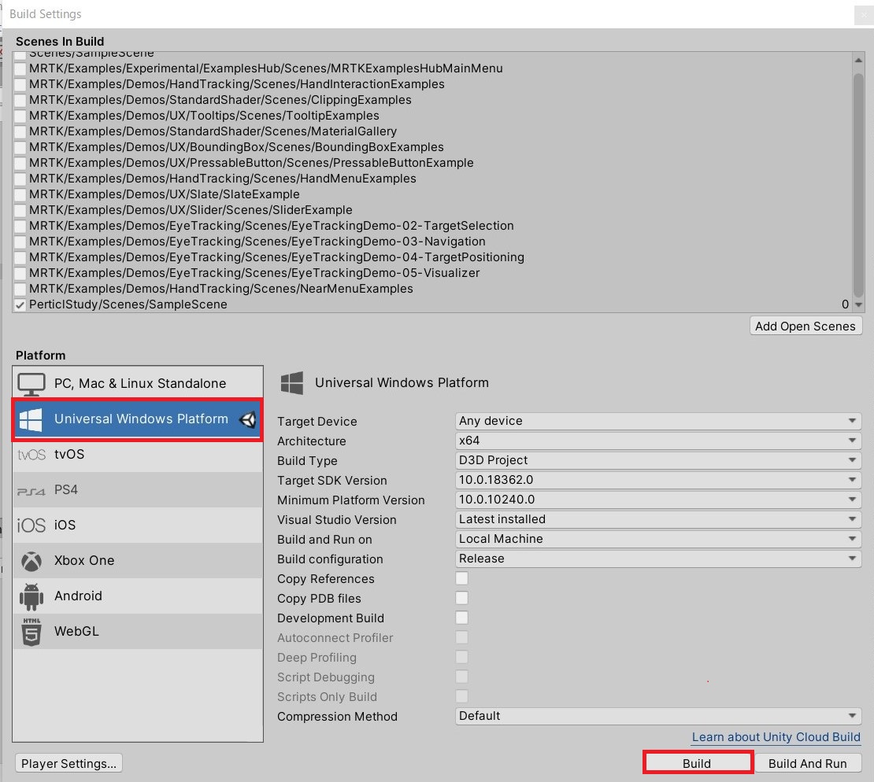Image resolution: width=874 pixels, height=782 pixels.
Task: Click the PC, Mac & Linux Standalone monitor icon
Action: (31, 384)
